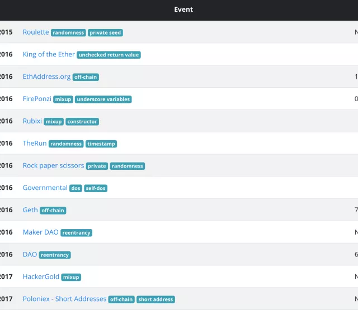Open the Rock paper scissors link

pyautogui.click(x=53, y=166)
